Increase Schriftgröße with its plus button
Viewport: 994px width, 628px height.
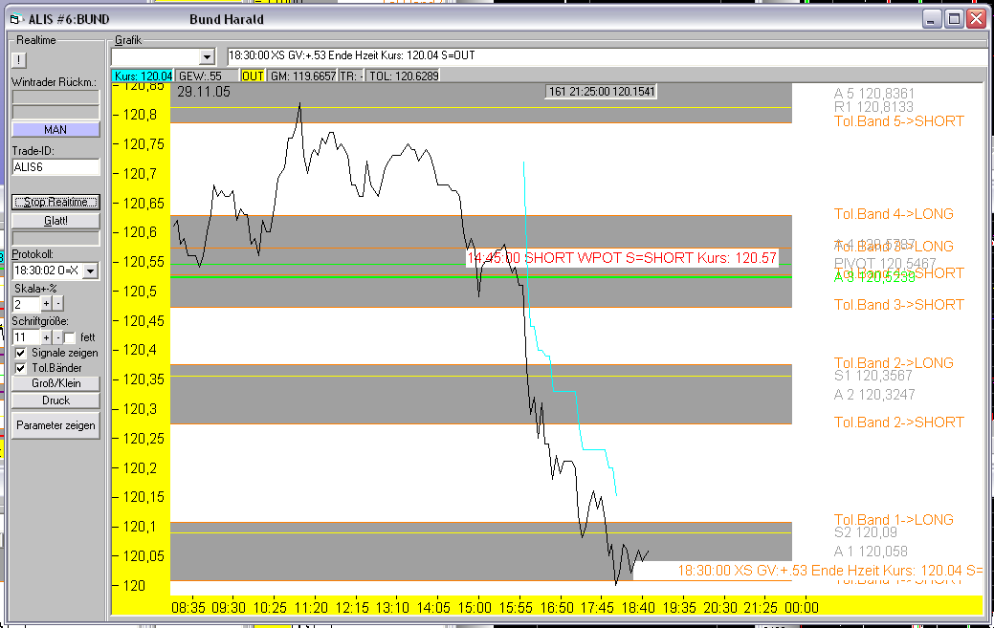46,337
